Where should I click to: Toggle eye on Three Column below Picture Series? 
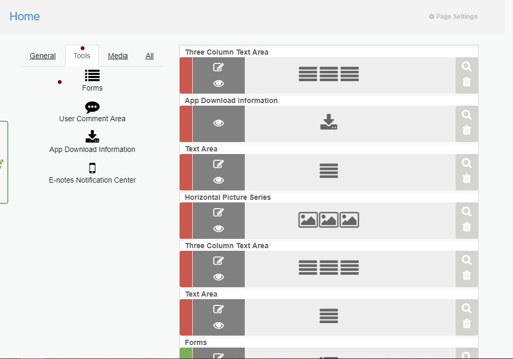click(x=219, y=277)
